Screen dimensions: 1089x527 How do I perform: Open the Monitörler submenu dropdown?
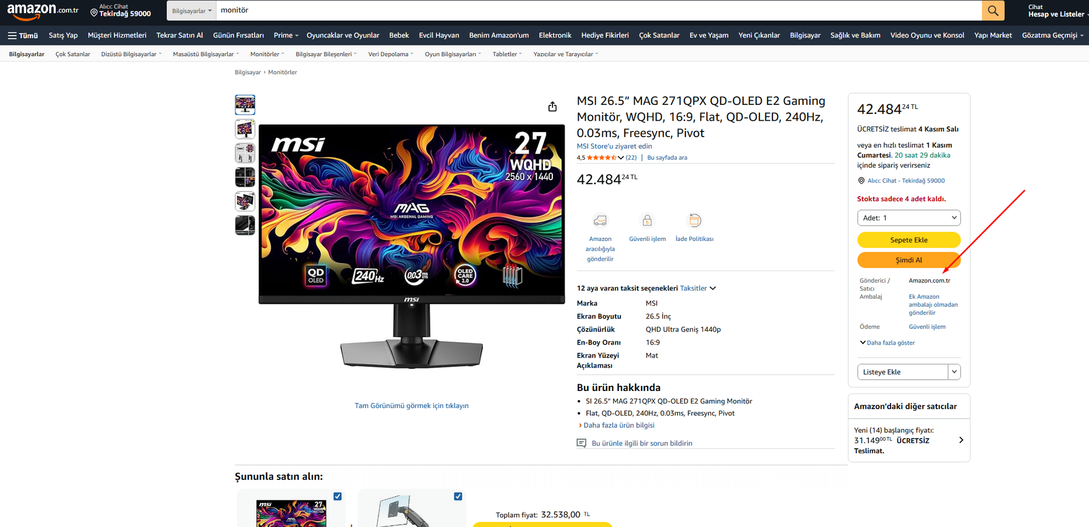(x=267, y=54)
